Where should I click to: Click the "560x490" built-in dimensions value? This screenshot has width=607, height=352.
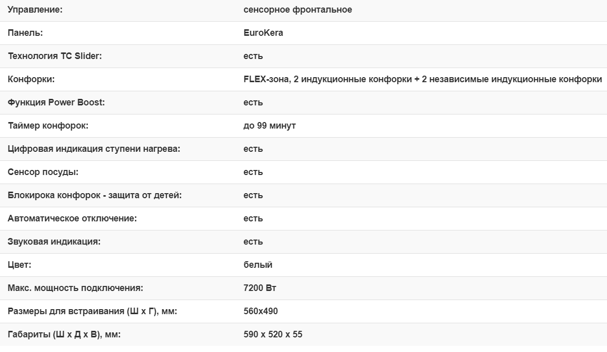coord(260,311)
